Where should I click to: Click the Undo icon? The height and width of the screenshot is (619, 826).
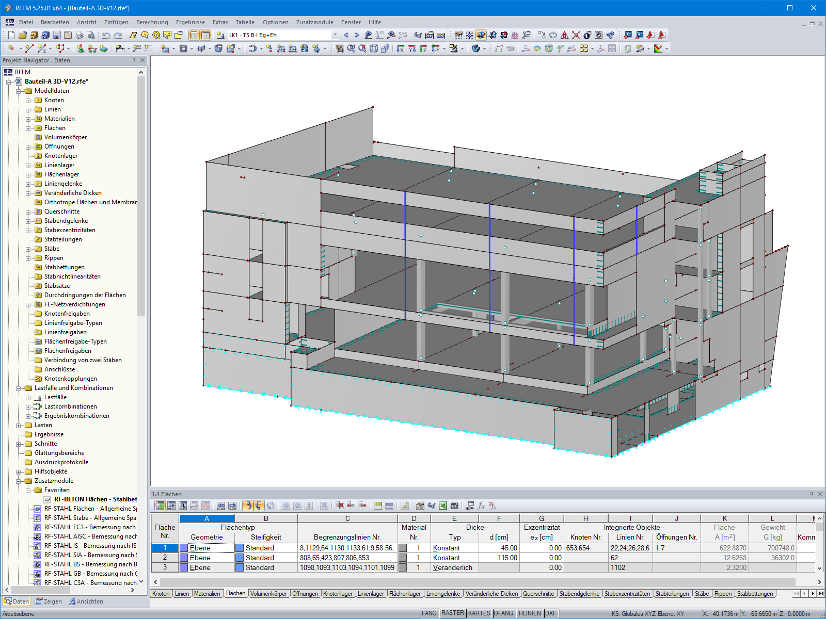[x=105, y=35]
